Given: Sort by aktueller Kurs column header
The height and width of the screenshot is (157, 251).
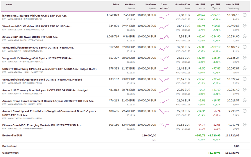Looking at the screenshot, I should point(182,5).
